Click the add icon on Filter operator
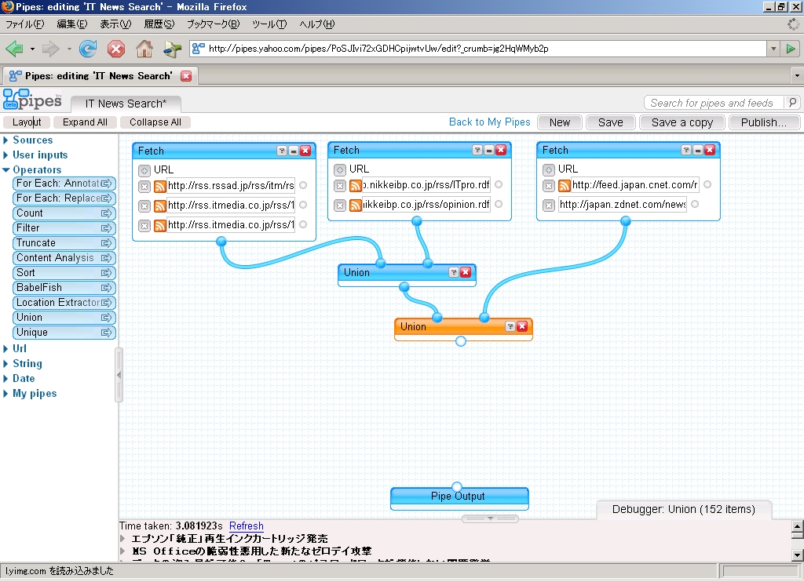This screenshot has width=804, height=582. (x=106, y=228)
